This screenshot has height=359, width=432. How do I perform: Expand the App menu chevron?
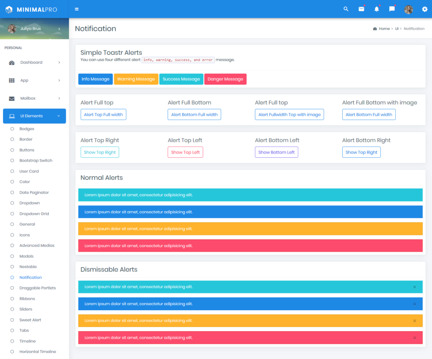[x=59, y=80]
